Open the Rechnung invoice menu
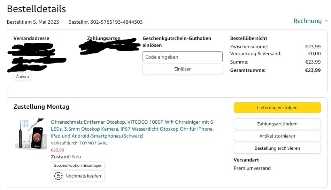This screenshot has height=190, width=331. pos(308,21)
